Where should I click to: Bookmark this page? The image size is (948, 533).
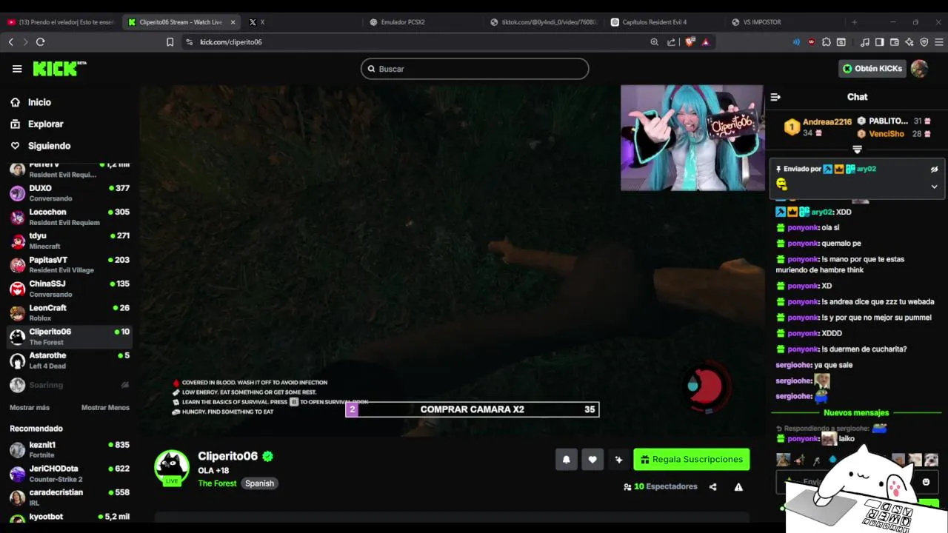click(x=170, y=42)
